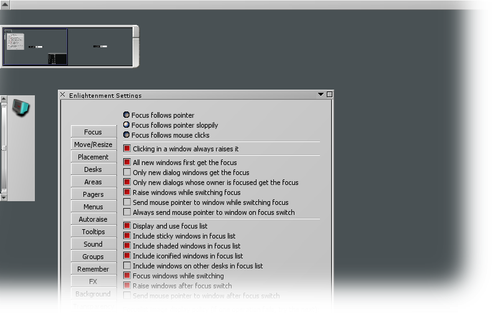This screenshot has width=498, height=327.
Task: Open the Move/Resize settings tab
Action: pos(93,145)
